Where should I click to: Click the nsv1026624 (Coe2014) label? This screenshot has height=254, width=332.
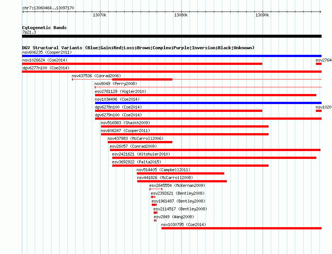tap(45, 60)
